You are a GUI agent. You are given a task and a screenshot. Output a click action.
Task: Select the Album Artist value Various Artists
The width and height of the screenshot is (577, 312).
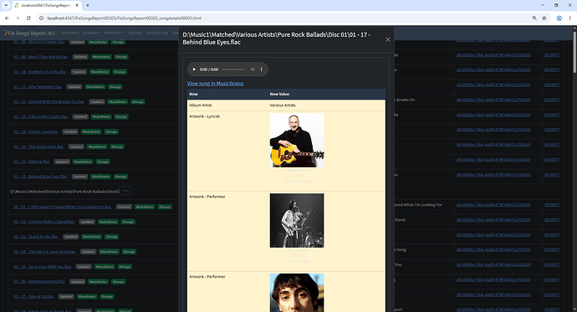tap(283, 105)
